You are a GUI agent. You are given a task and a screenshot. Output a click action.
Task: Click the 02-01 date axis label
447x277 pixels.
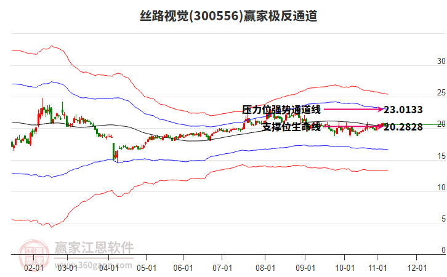(34, 268)
